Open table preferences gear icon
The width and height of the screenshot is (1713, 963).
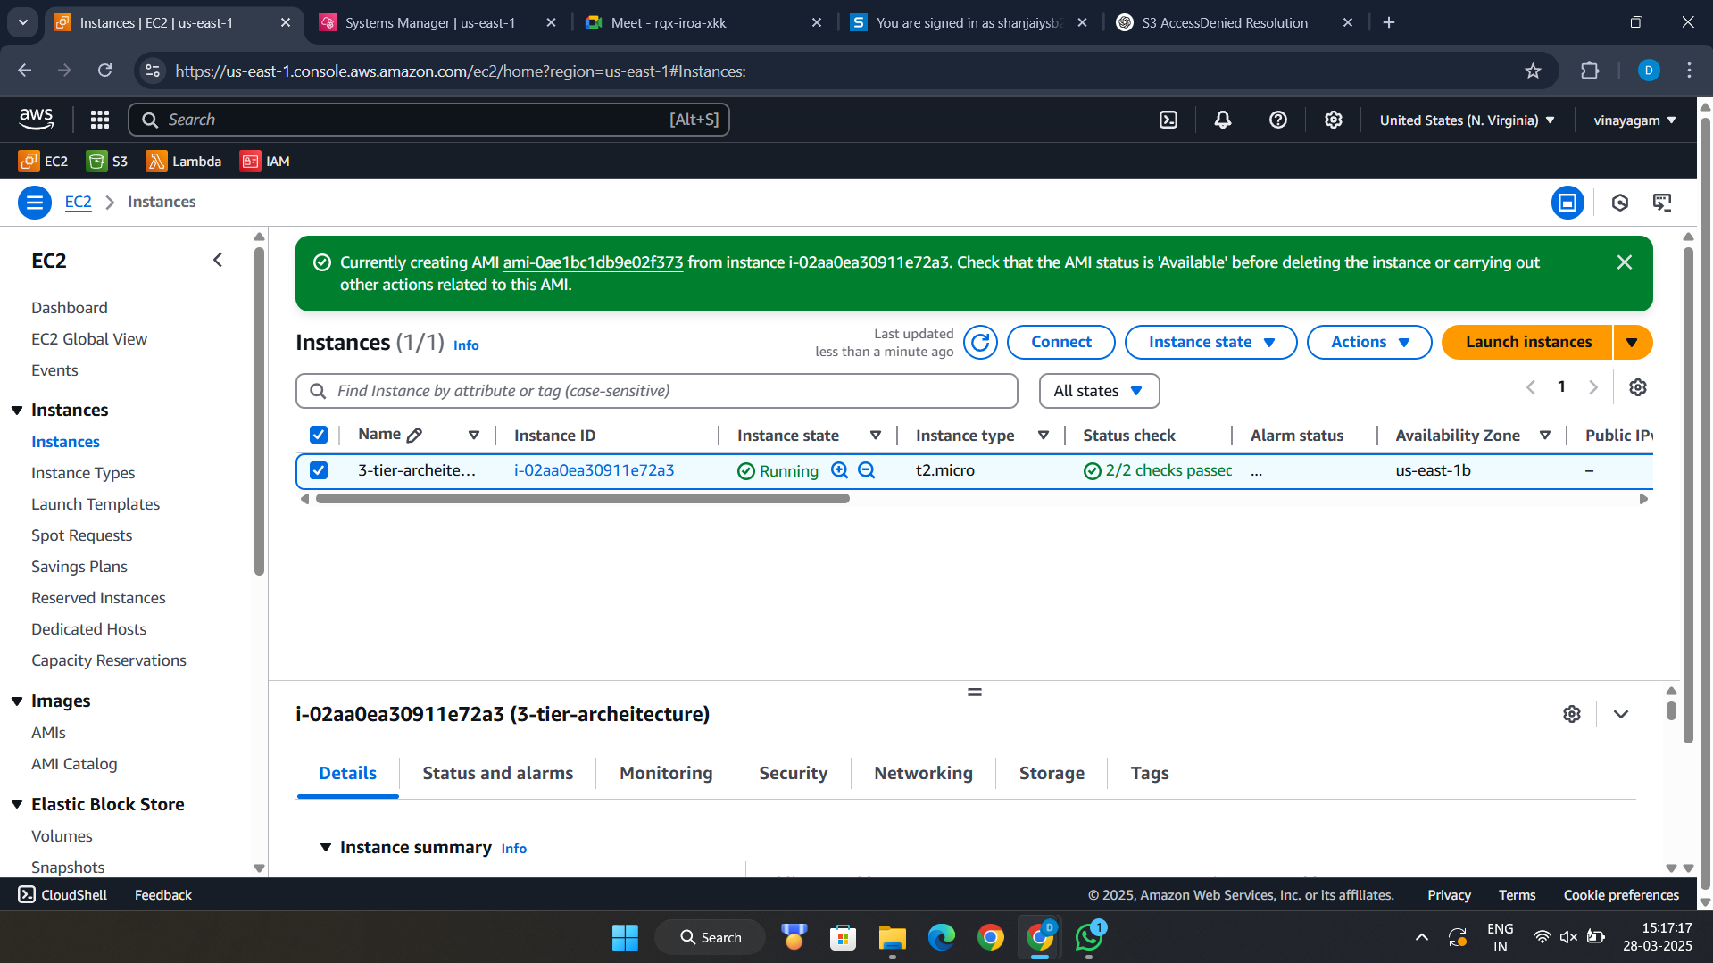pos(1638,387)
